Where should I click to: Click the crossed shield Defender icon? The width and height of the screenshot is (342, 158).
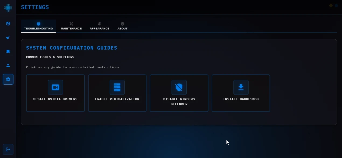coord(179,87)
